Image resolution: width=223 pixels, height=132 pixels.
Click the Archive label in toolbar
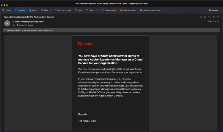[x=22, y=10]
